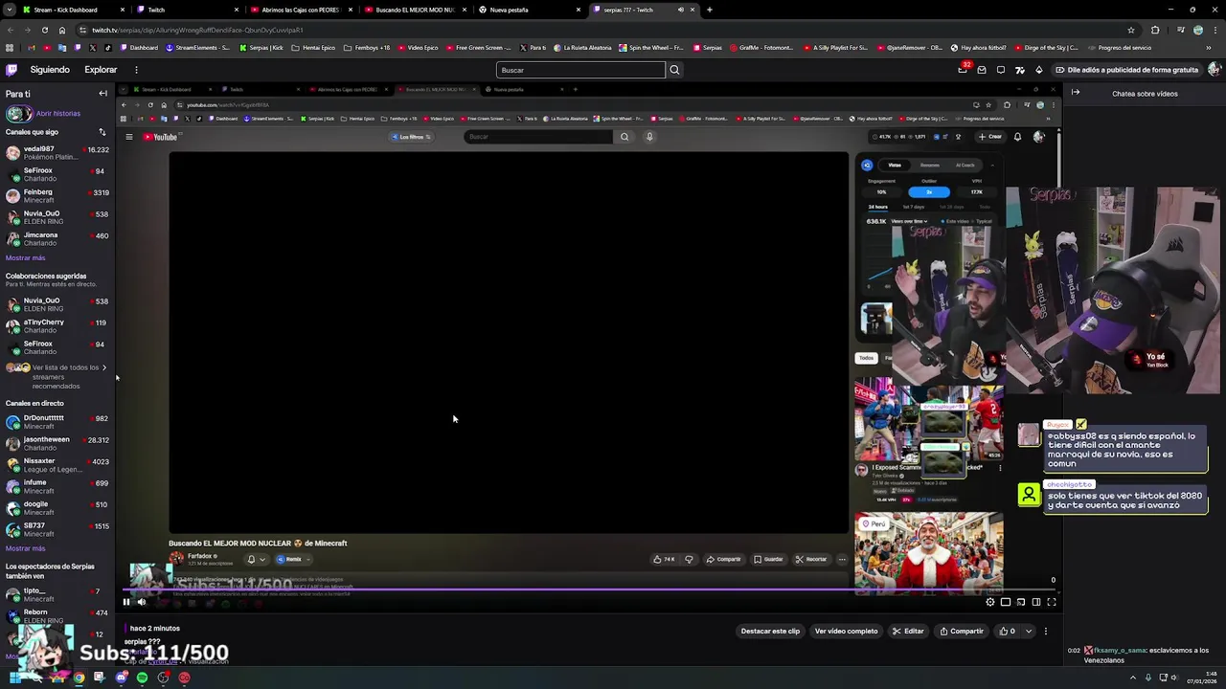Toggle theatre mode on clip player
Screen dimensions: 1226x689
pyautogui.click(x=1036, y=602)
